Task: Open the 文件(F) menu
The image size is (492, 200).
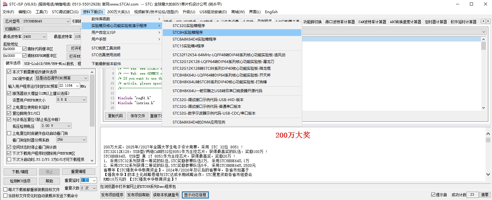Action: (8, 12)
